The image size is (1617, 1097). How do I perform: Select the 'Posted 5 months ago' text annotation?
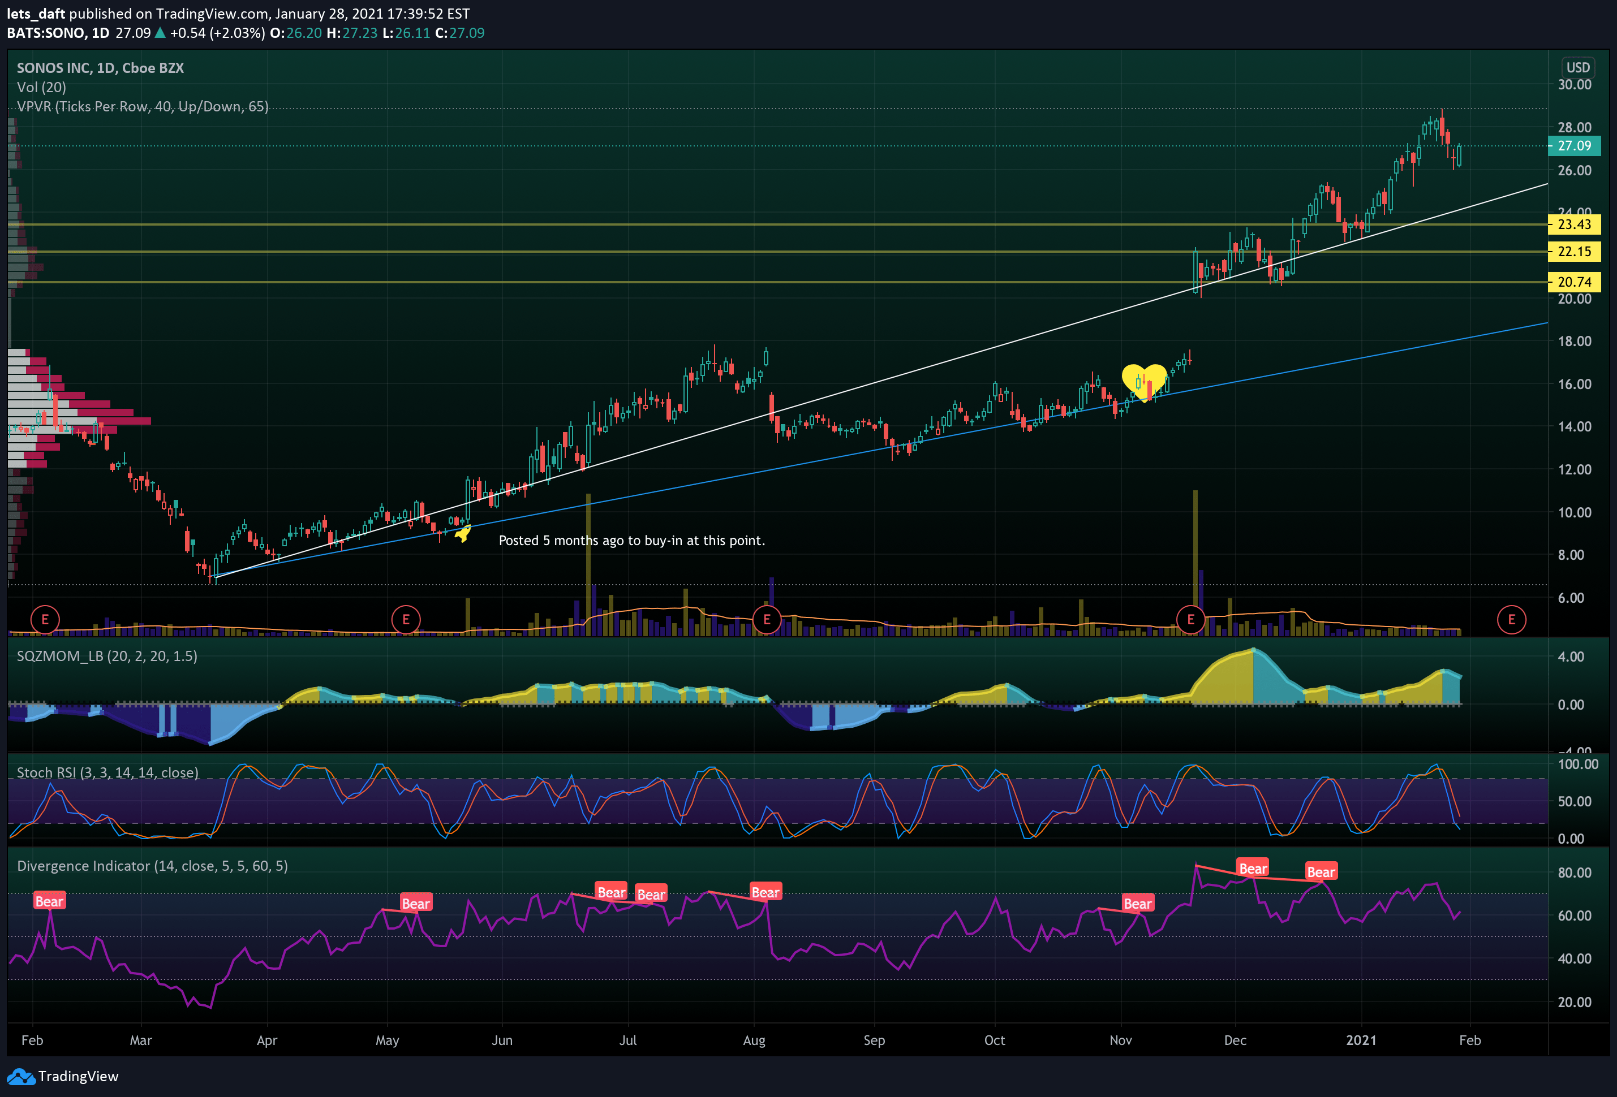point(631,540)
